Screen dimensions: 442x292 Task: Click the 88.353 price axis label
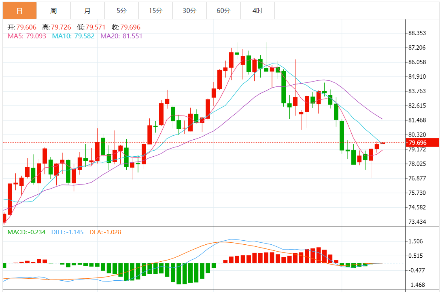[417, 33]
